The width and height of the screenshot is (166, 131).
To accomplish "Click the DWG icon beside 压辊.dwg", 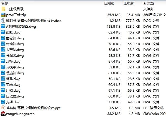I will (x=3, y=91).
